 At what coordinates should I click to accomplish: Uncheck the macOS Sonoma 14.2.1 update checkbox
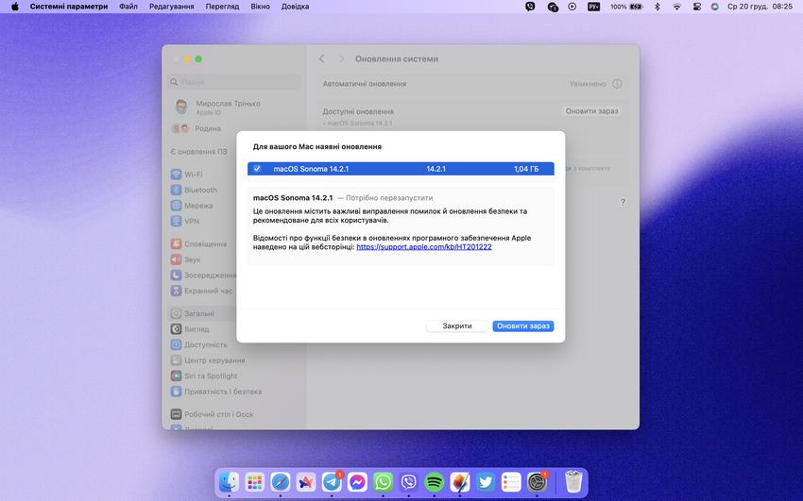click(x=257, y=169)
